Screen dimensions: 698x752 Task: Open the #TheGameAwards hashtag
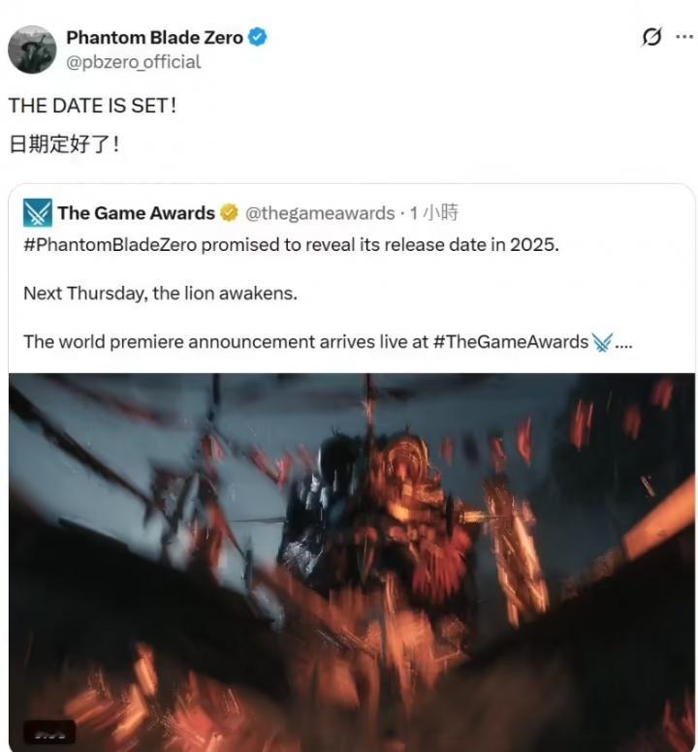511,342
